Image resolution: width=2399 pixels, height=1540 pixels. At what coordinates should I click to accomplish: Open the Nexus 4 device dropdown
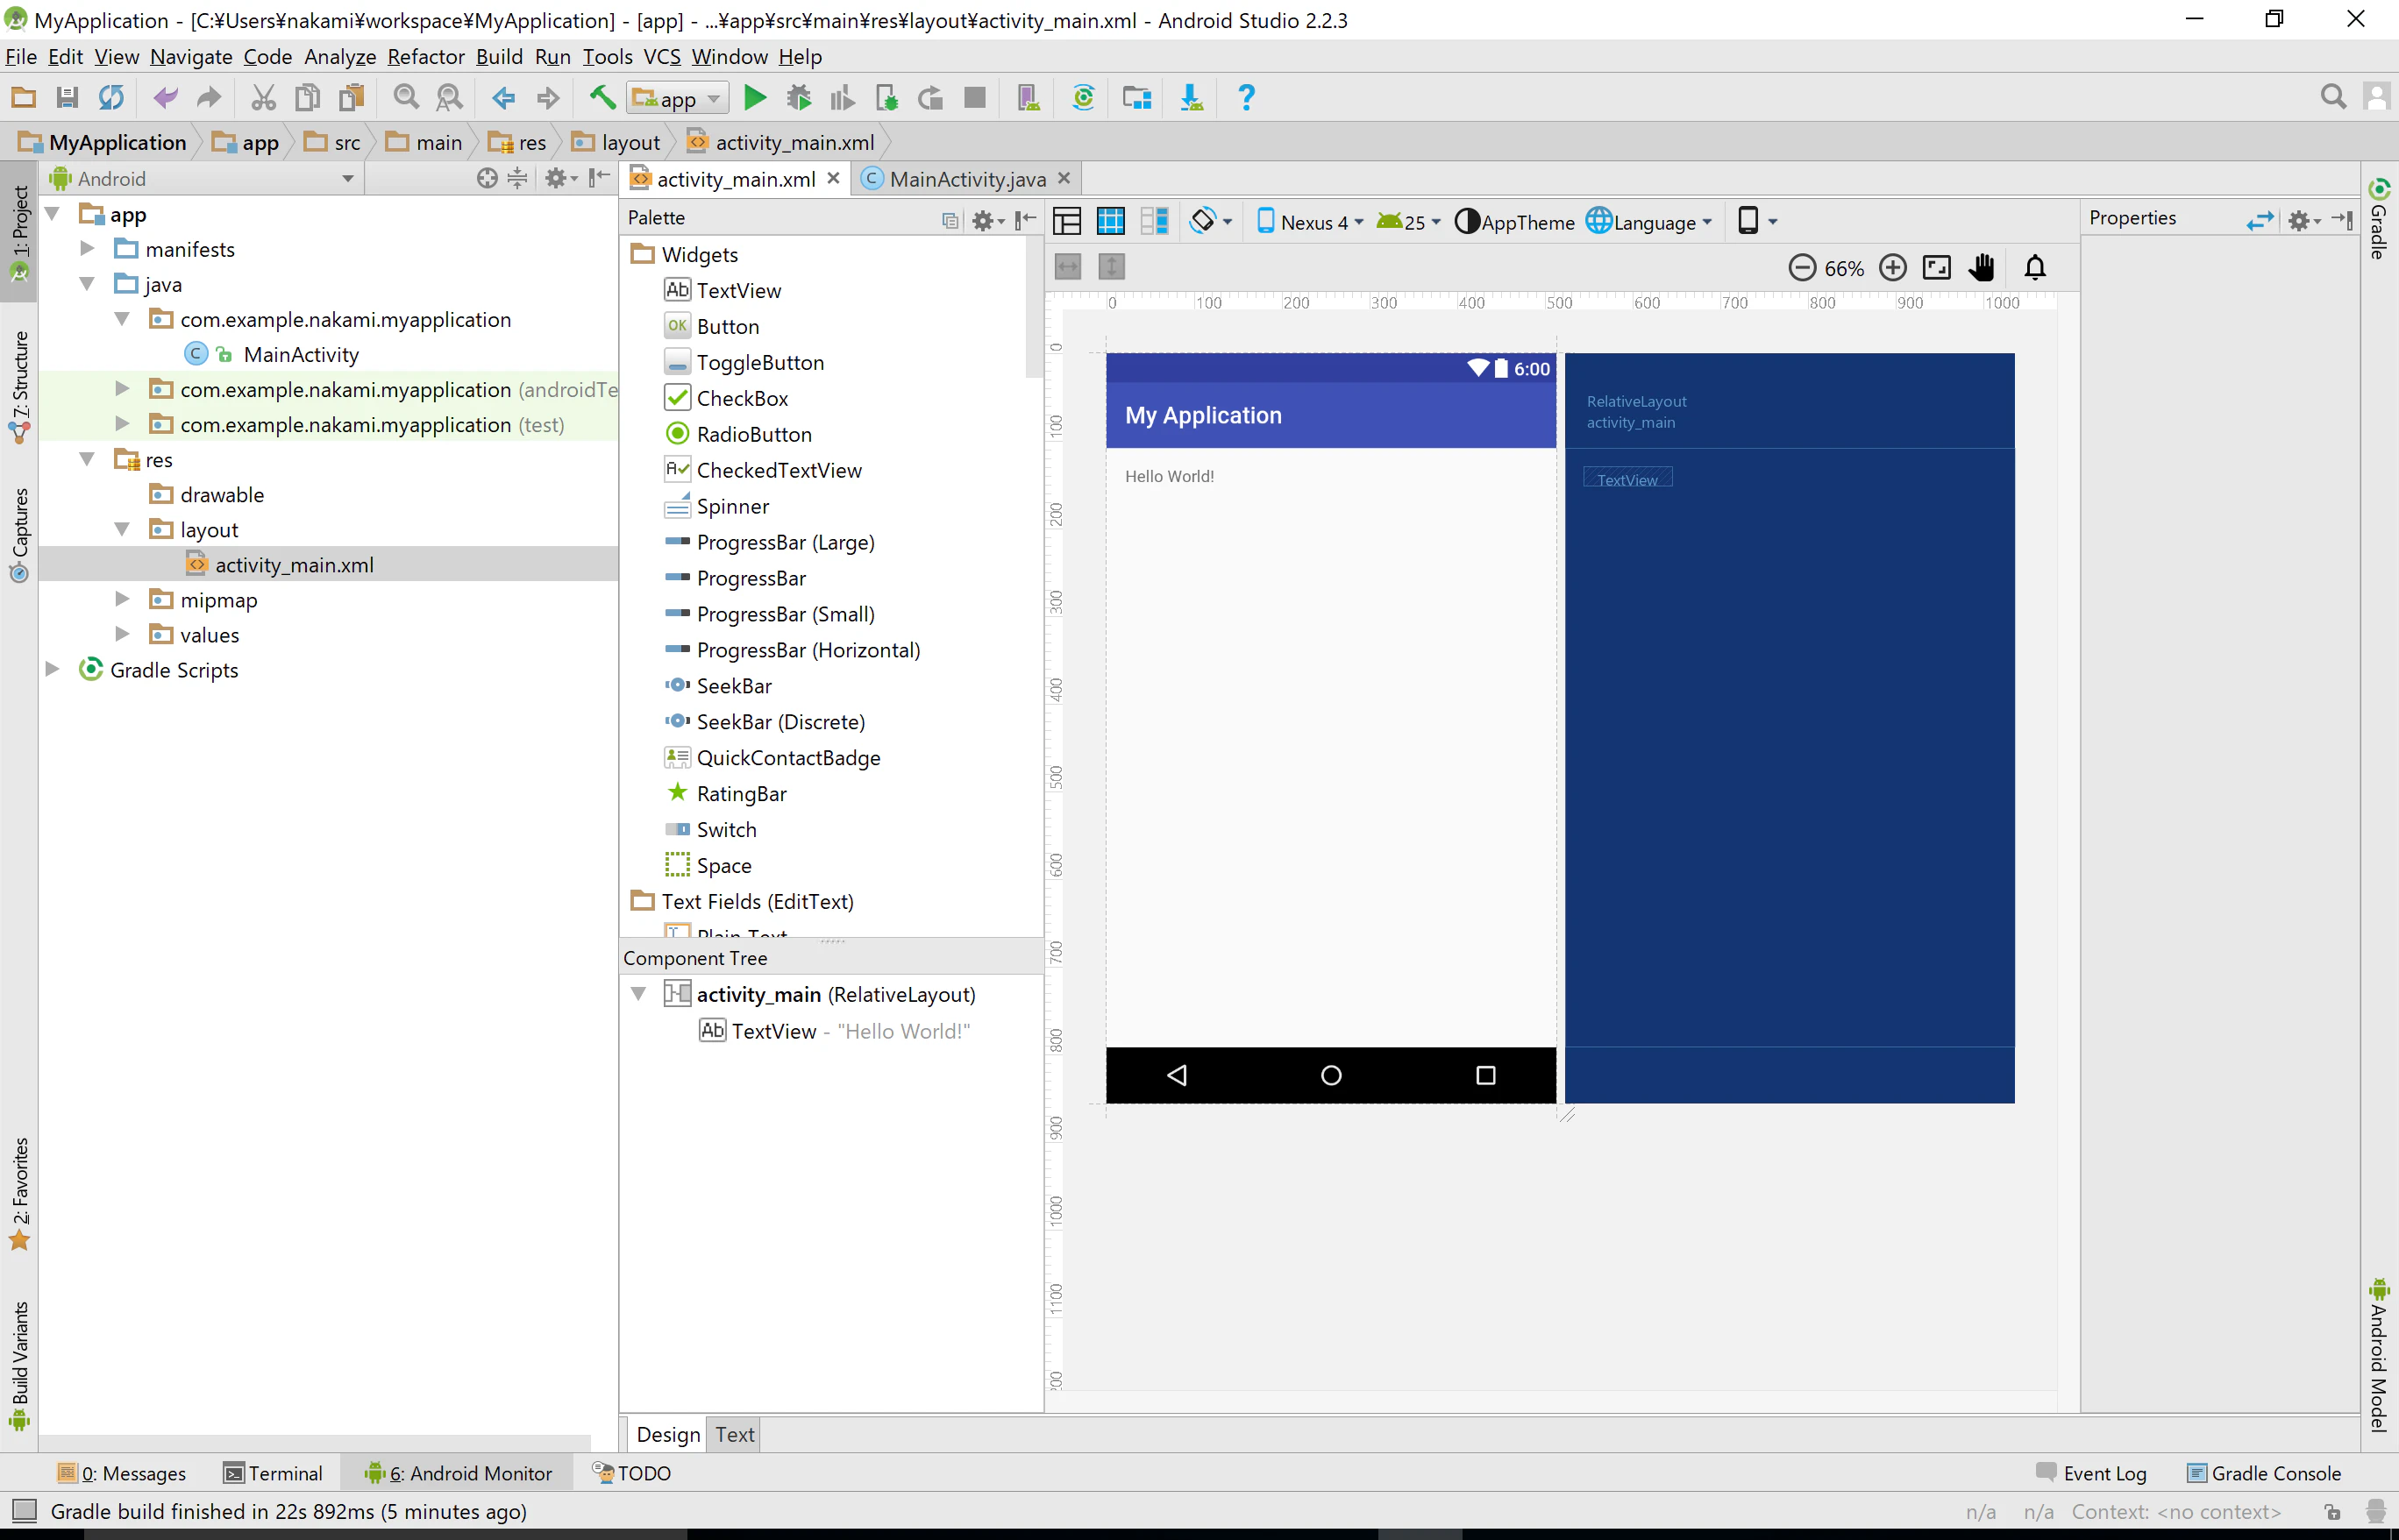coord(1310,222)
